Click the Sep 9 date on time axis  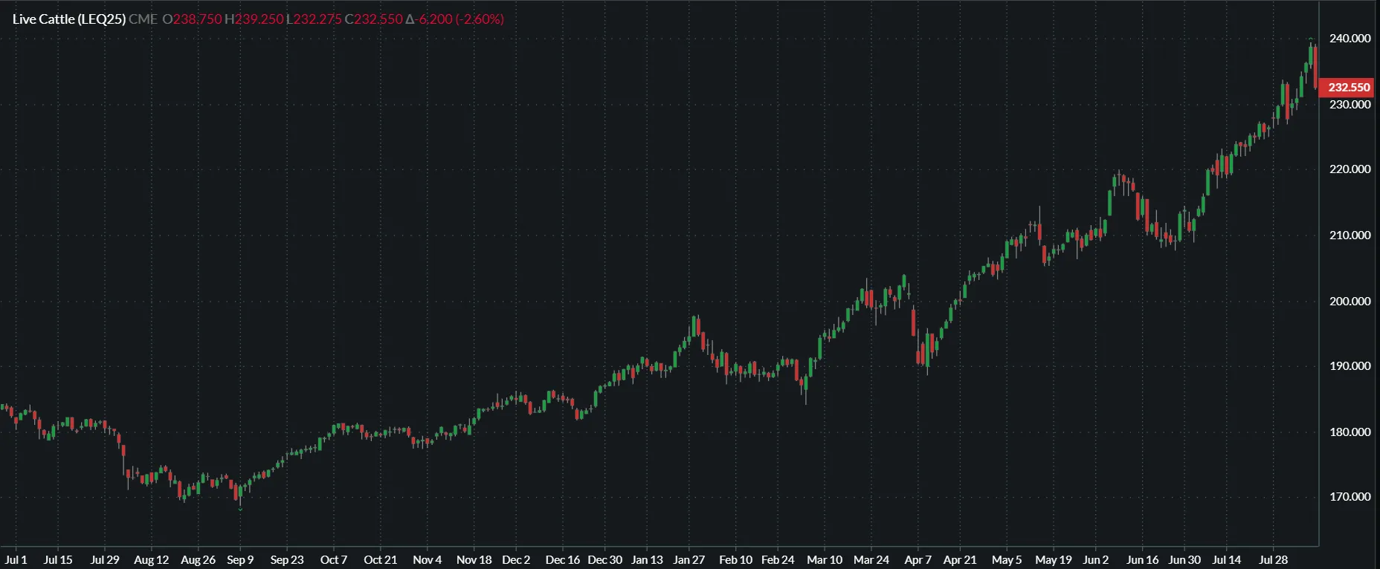(240, 559)
